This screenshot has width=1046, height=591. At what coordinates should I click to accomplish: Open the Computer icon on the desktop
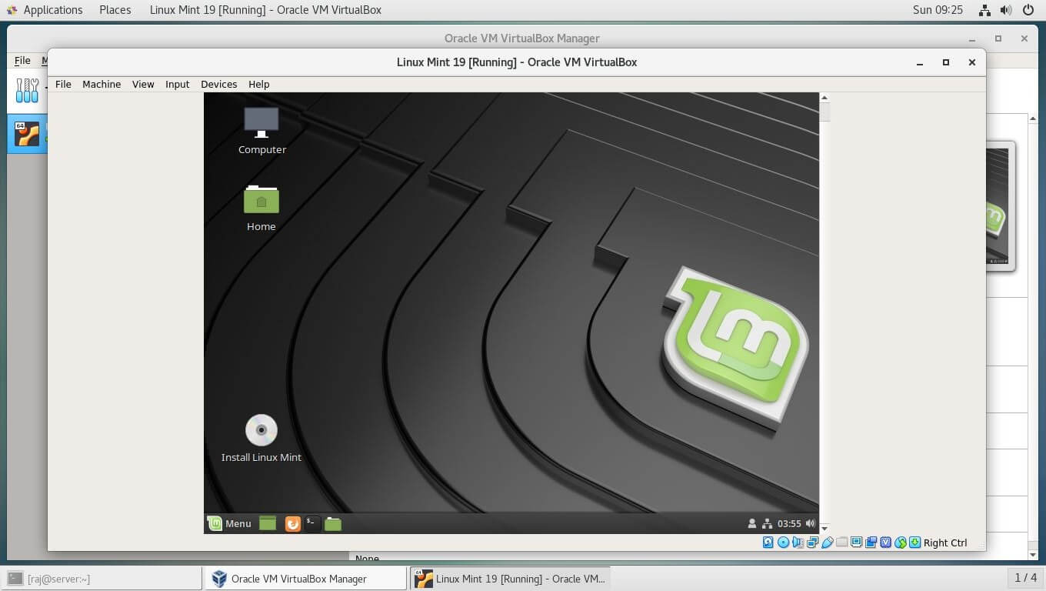261,123
